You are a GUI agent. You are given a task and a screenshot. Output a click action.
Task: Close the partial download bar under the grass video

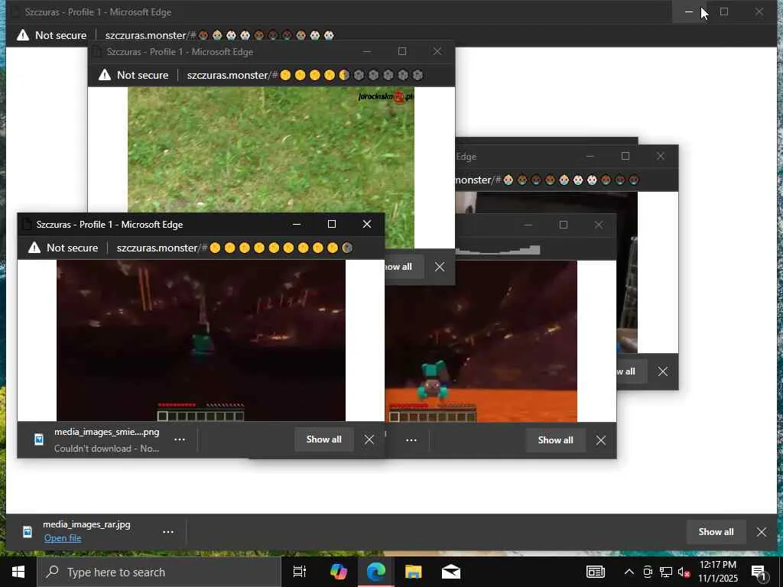click(440, 267)
